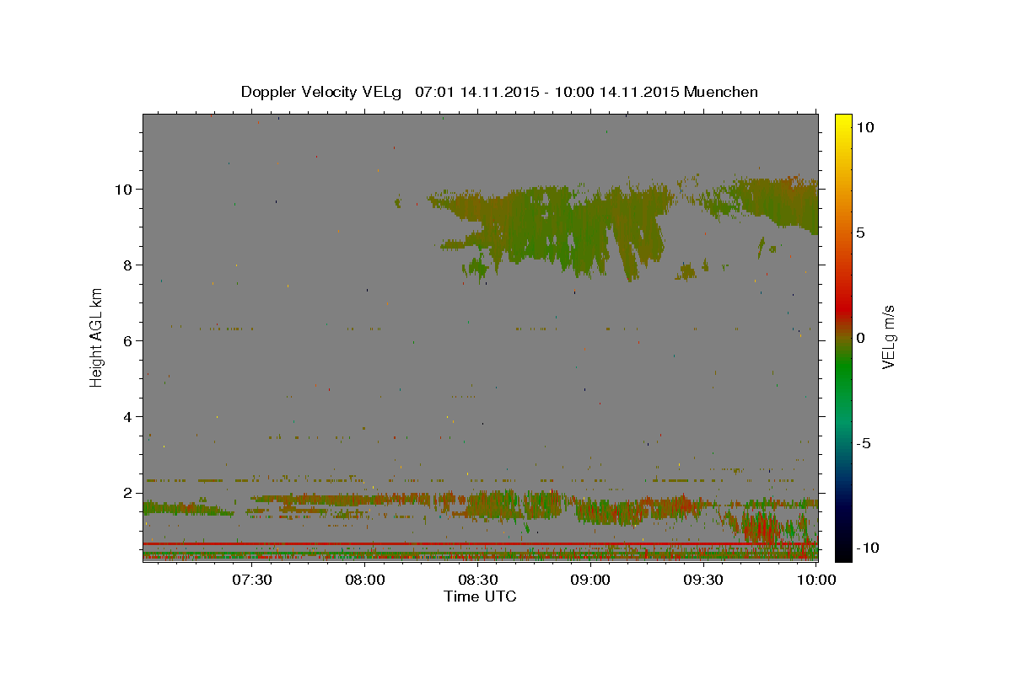Pick the yellow top of the velocity colorbar

coord(843,122)
